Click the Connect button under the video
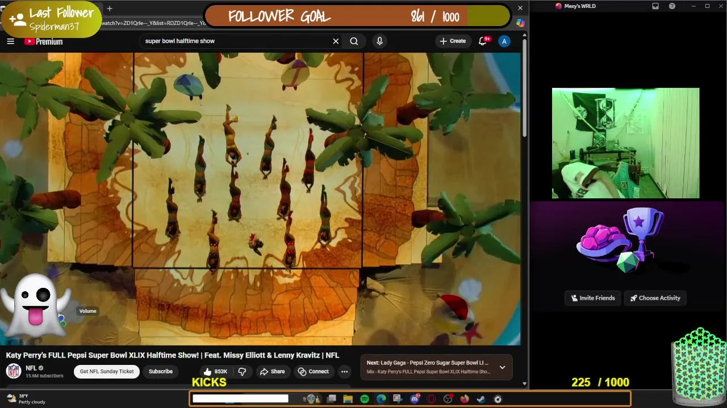Screen dimensions: 727x408 point(313,371)
